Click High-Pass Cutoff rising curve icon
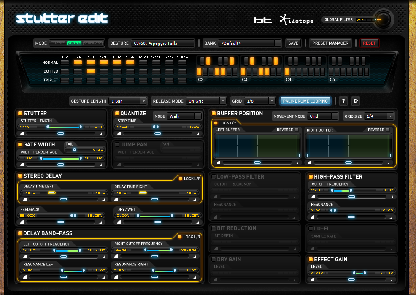 point(313,197)
